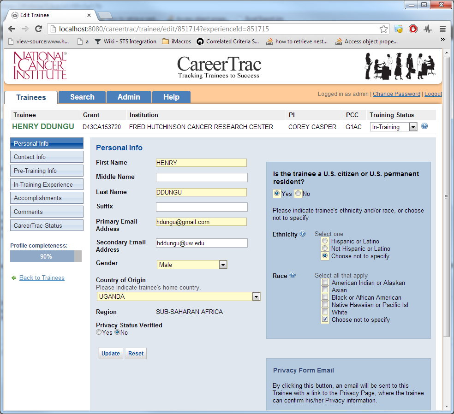Close the Edit Trainee browser tab
This screenshot has width=454, height=414.
tap(89, 15)
